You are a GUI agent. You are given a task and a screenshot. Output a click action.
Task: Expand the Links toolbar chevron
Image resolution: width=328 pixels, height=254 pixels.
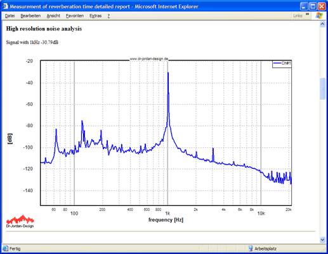[x=307, y=14]
